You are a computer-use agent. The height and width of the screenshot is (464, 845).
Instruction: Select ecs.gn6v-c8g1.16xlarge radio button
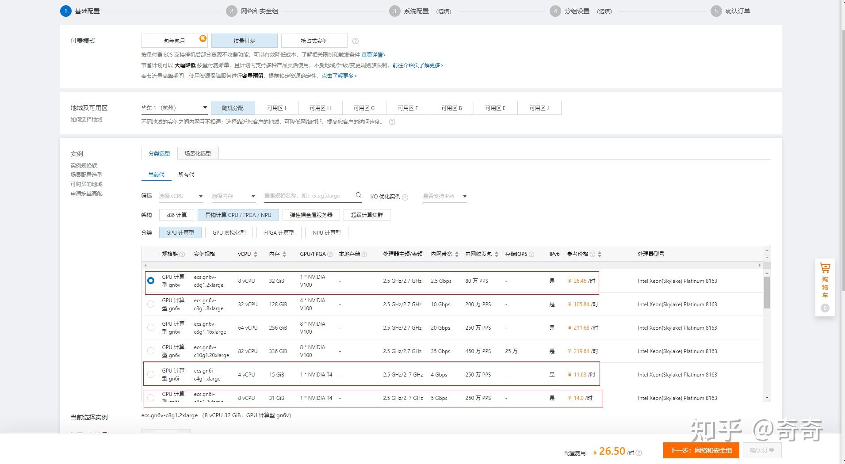pyautogui.click(x=151, y=327)
